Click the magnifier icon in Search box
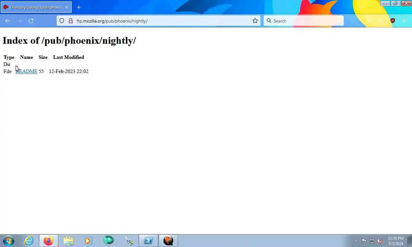The image size is (412, 247). tap(269, 21)
